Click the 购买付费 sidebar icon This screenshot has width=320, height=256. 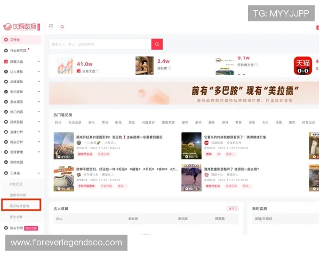(6, 228)
